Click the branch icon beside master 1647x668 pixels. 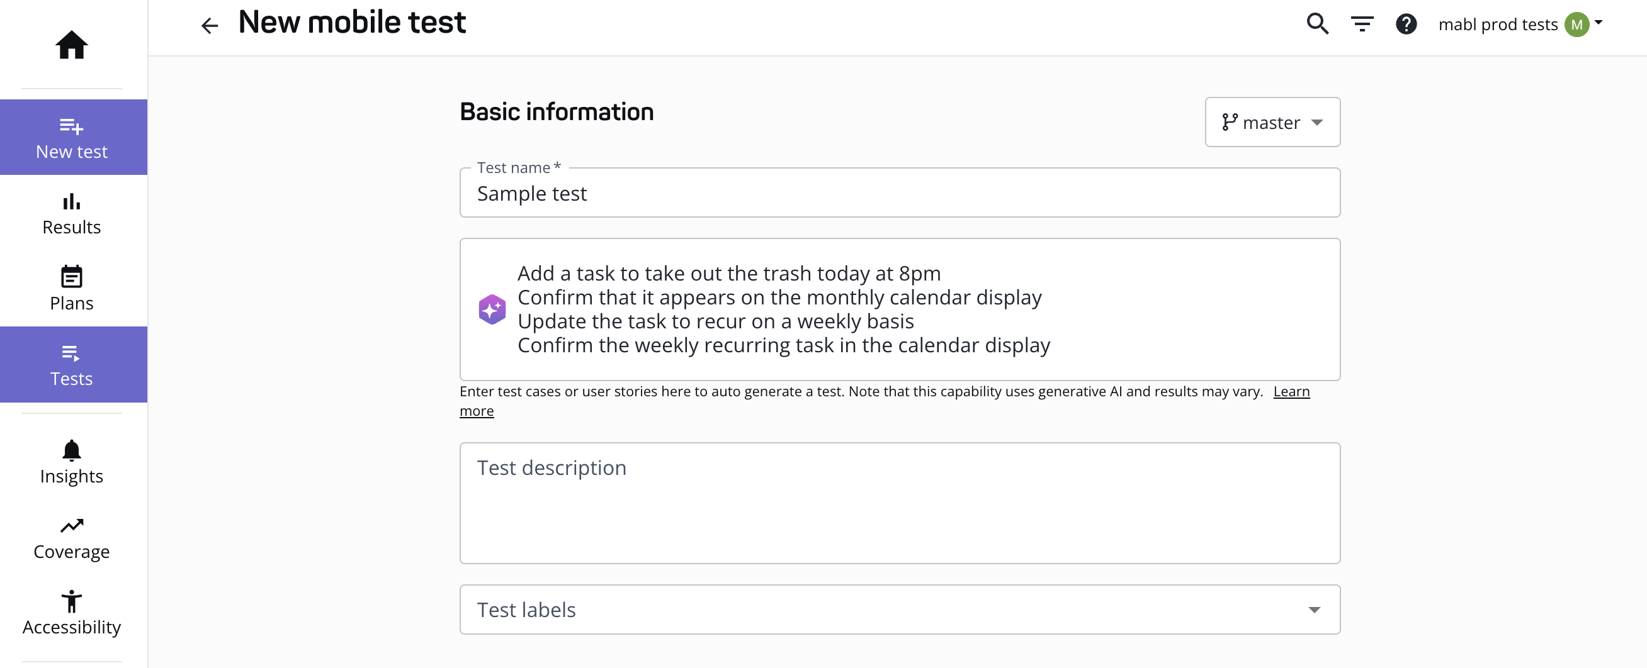[x=1229, y=122]
